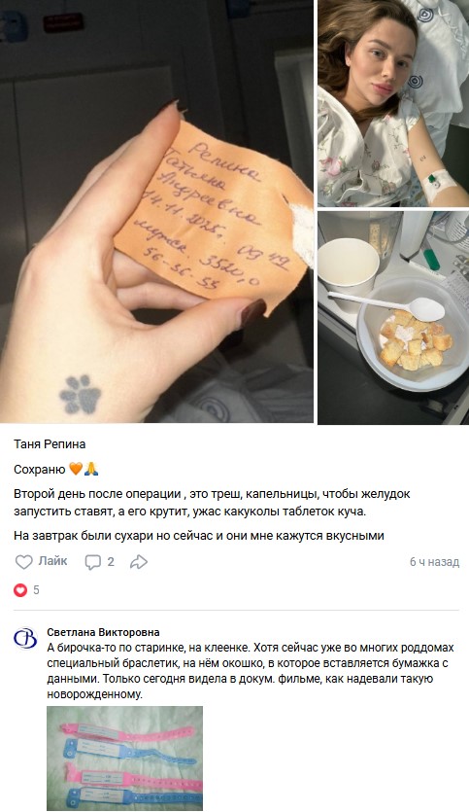The width and height of the screenshot is (469, 812).
Task: Click the heart Like icon
Action: (x=23, y=562)
